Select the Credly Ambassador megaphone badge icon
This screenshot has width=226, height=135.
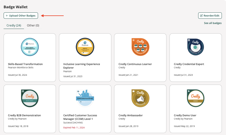[x=140, y=98]
